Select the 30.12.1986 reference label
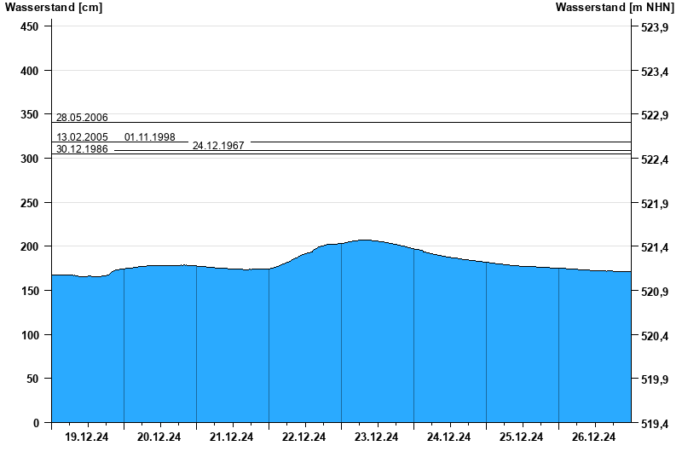The image size is (682, 469). (82, 149)
